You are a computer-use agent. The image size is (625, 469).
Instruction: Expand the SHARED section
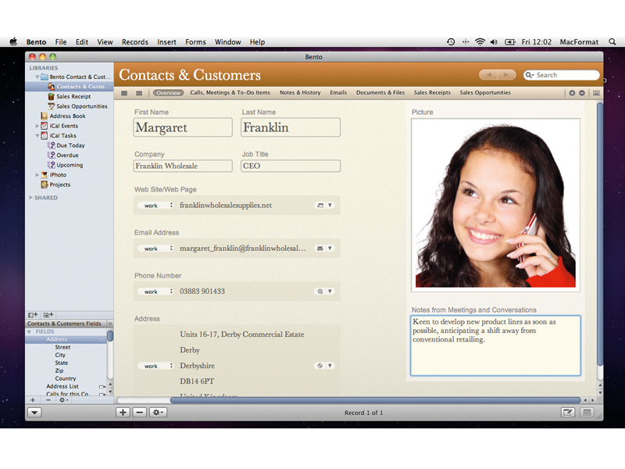tap(30, 198)
